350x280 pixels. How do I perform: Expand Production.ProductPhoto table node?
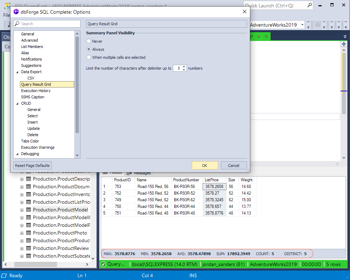point(22,233)
